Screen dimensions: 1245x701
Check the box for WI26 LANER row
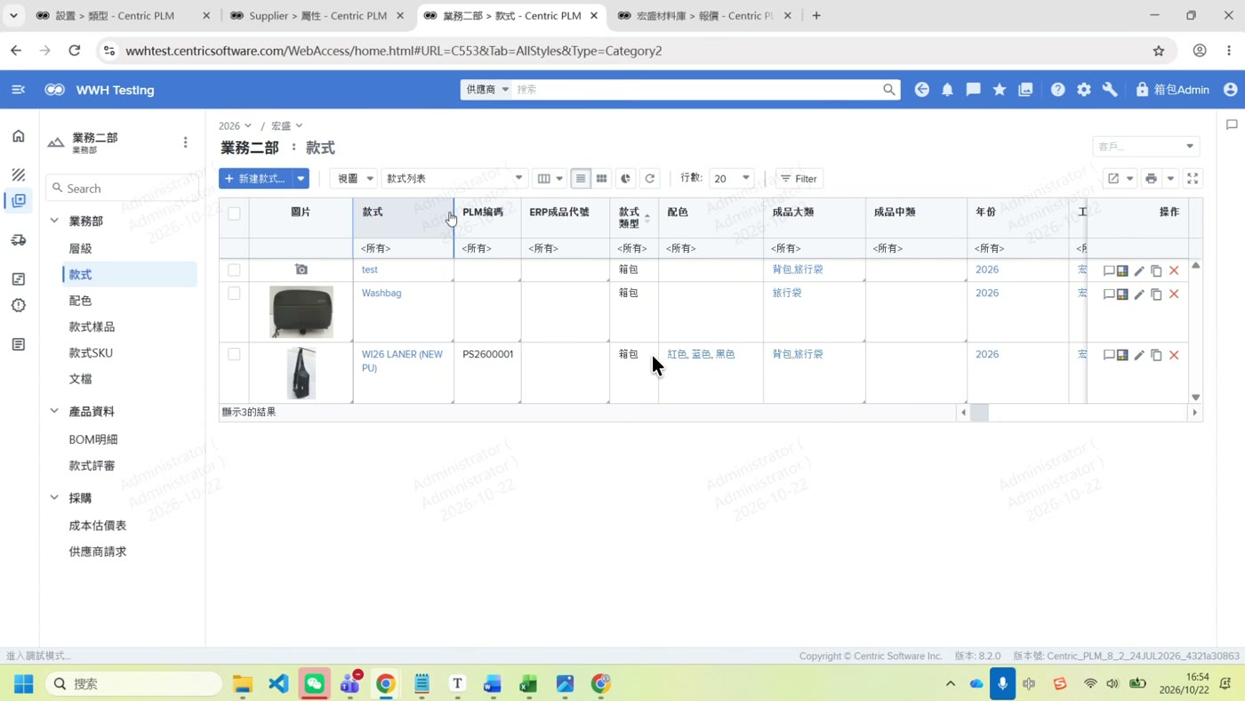click(234, 354)
